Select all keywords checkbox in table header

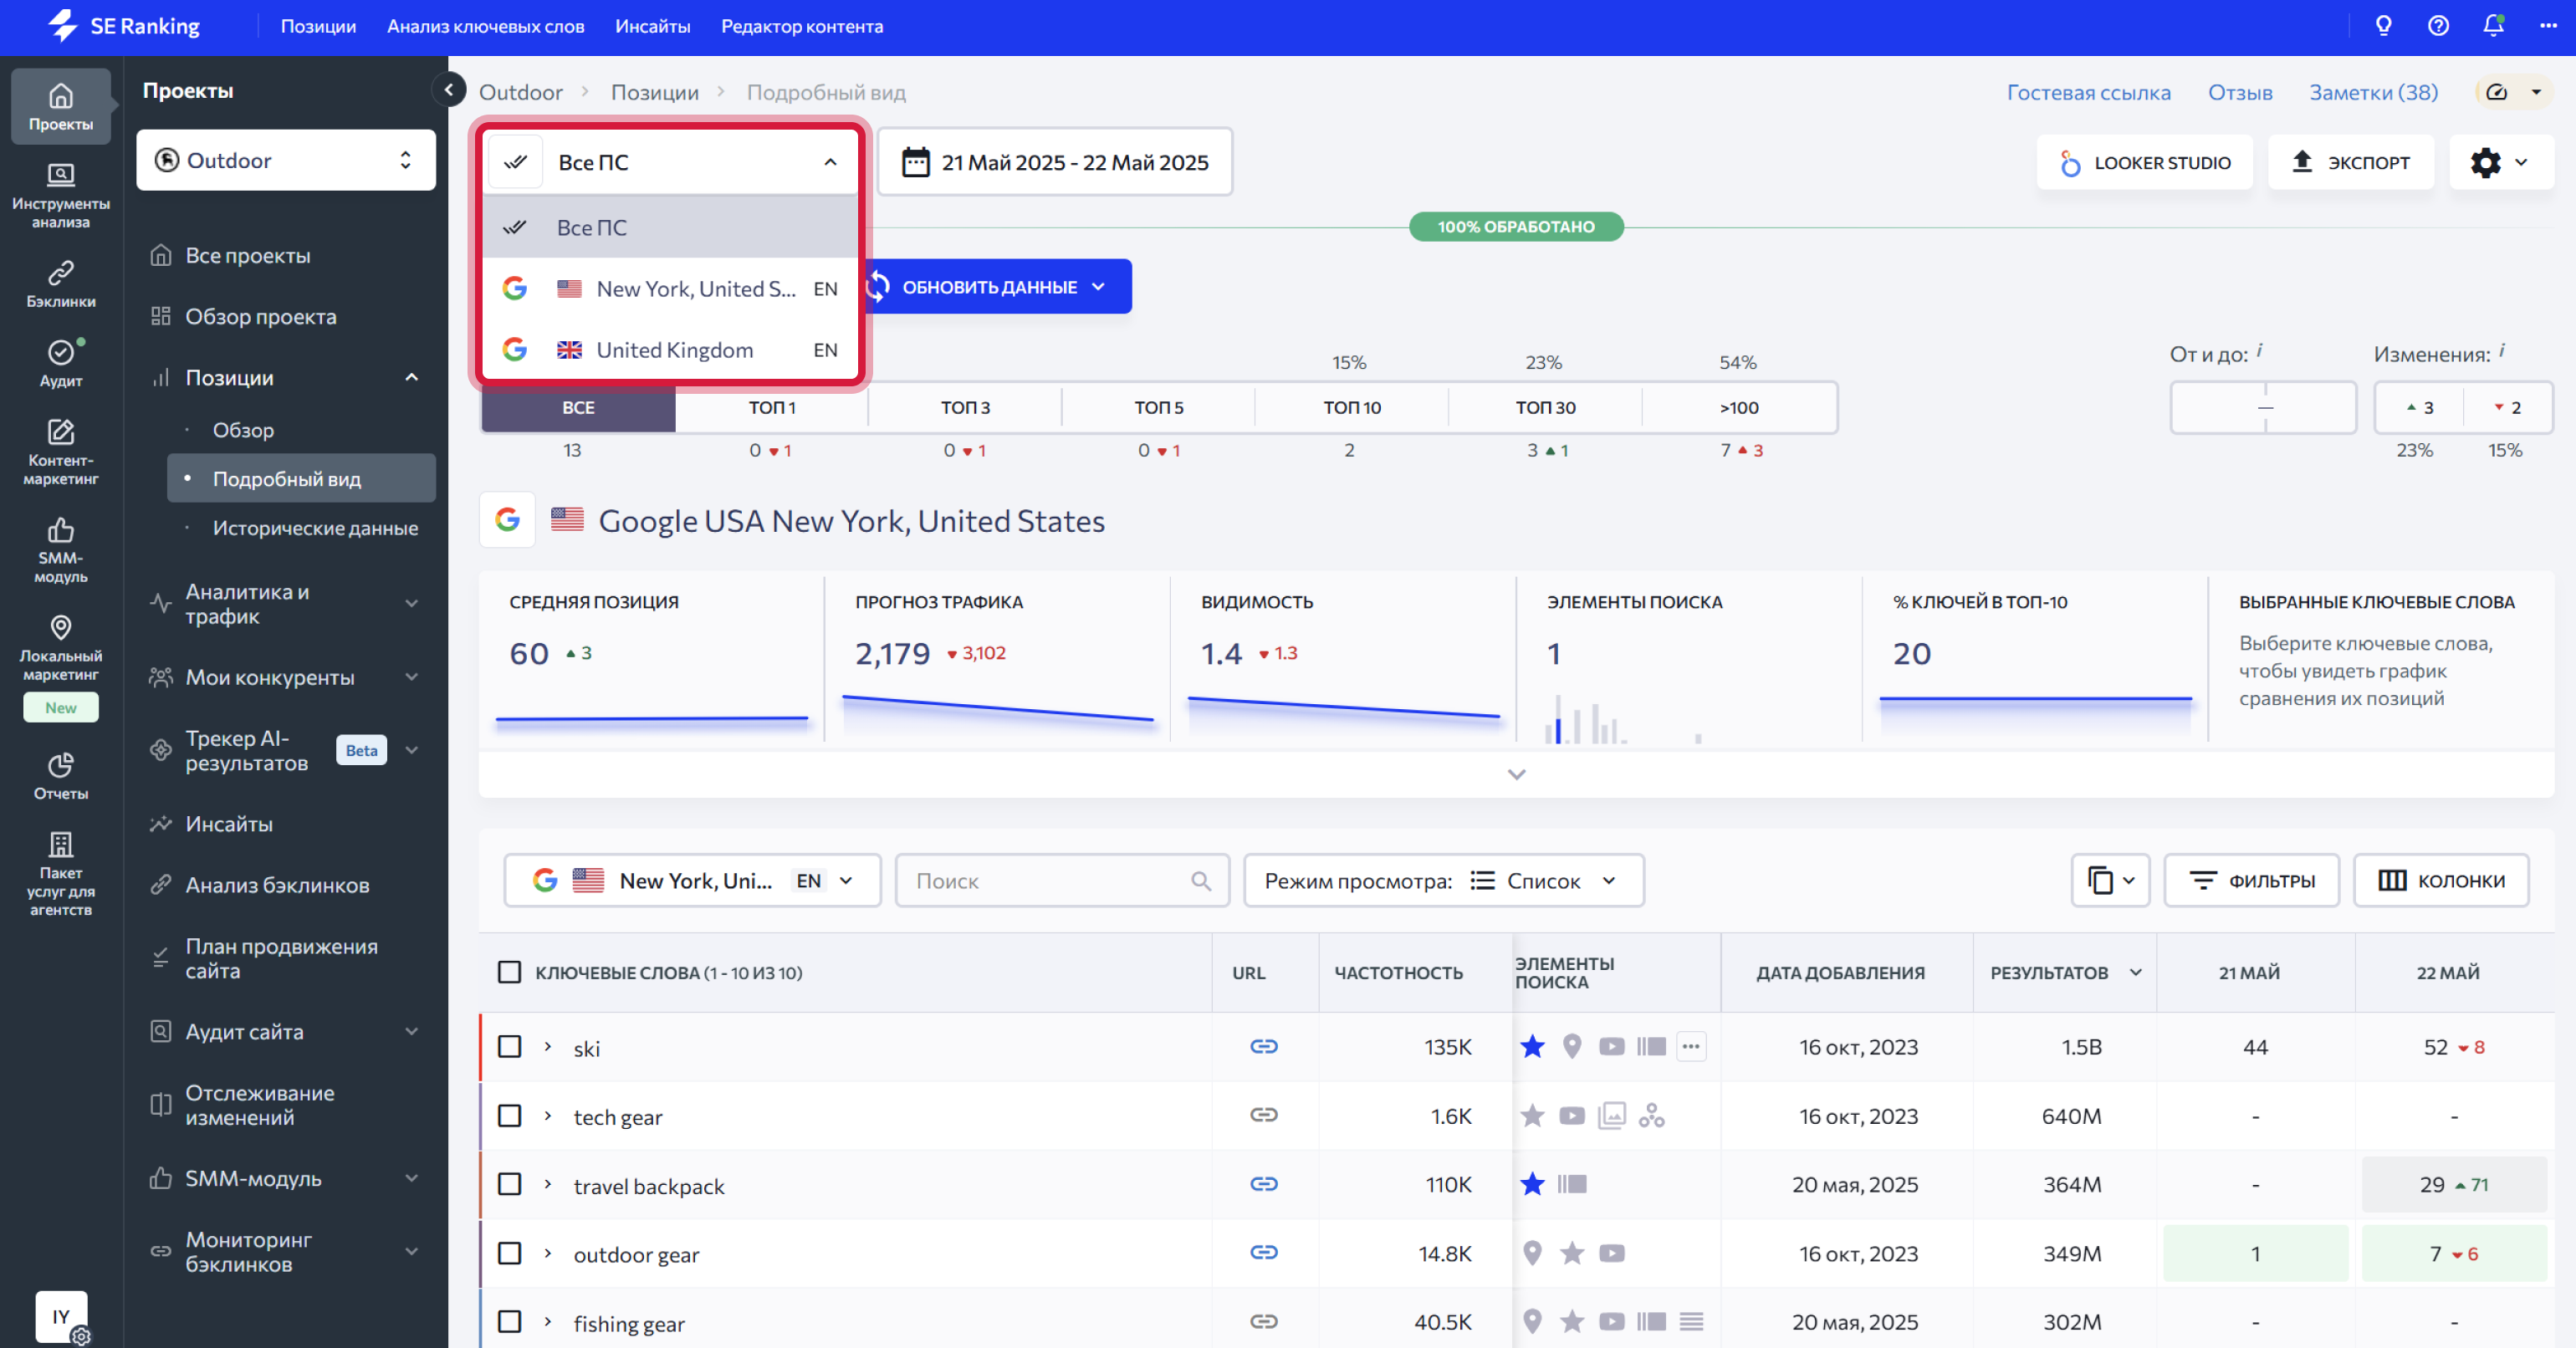coord(510,972)
